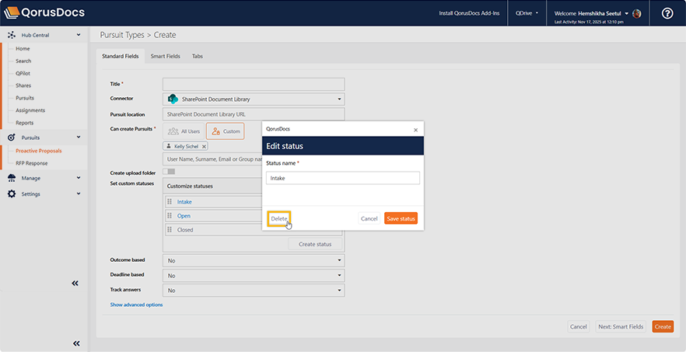Click the user profile avatar

click(637, 13)
